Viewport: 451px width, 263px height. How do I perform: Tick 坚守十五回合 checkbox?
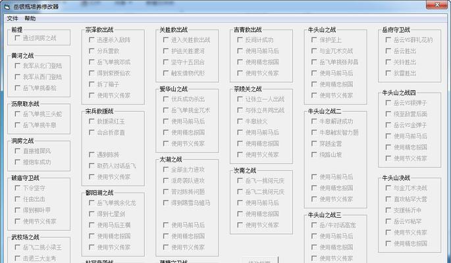(166, 62)
